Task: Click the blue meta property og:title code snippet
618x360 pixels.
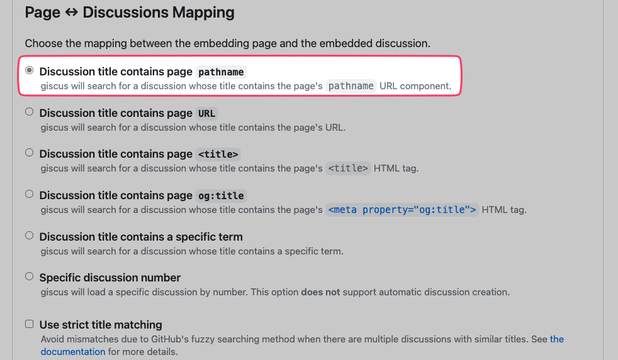Action: (x=402, y=210)
